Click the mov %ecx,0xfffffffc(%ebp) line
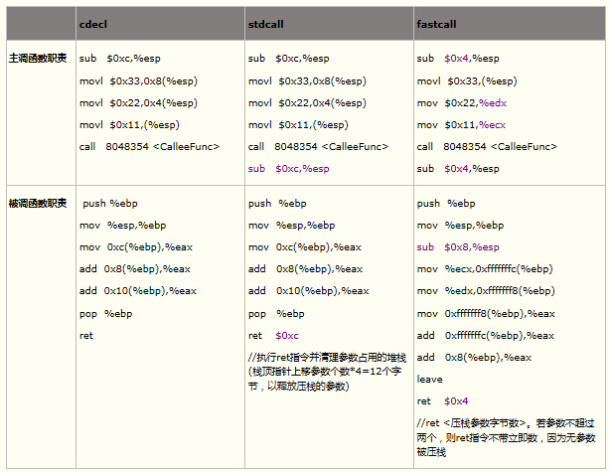Image resolution: width=610 pixels, height=473 pixels. [x=485, y=268]
